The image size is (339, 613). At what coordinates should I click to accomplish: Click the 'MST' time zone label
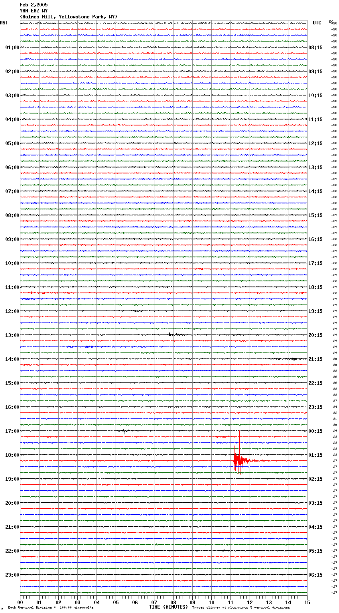pos(4,23)
